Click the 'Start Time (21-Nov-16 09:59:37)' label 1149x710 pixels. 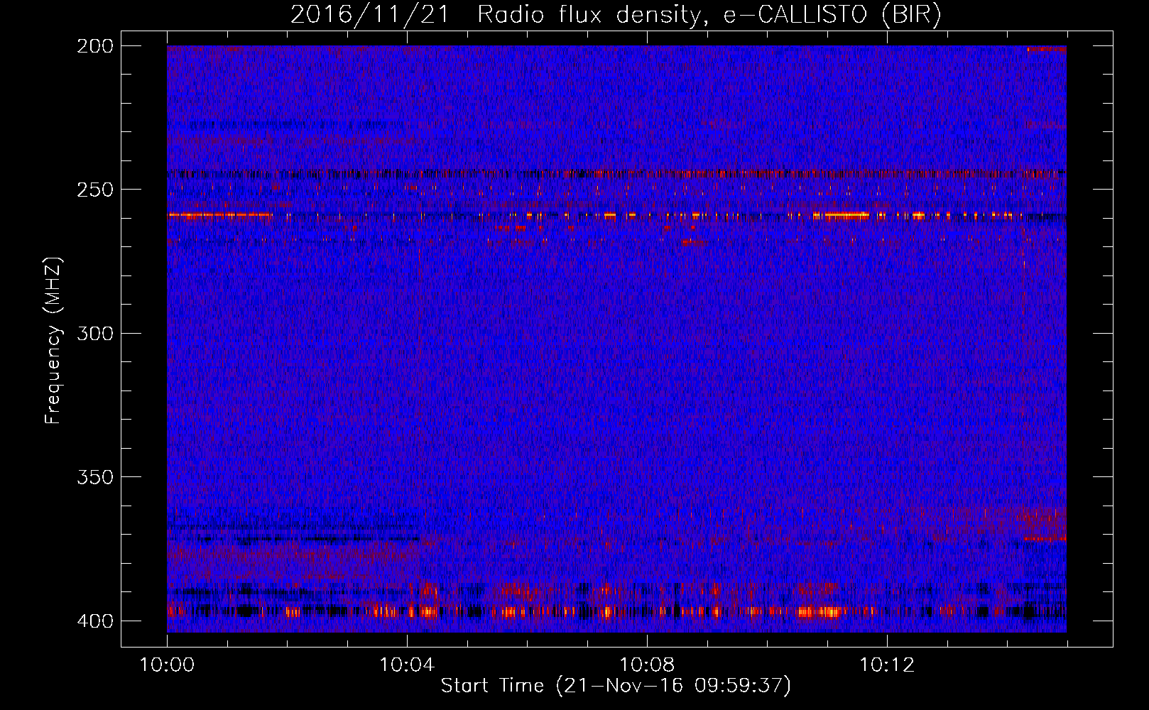(616, 686)
